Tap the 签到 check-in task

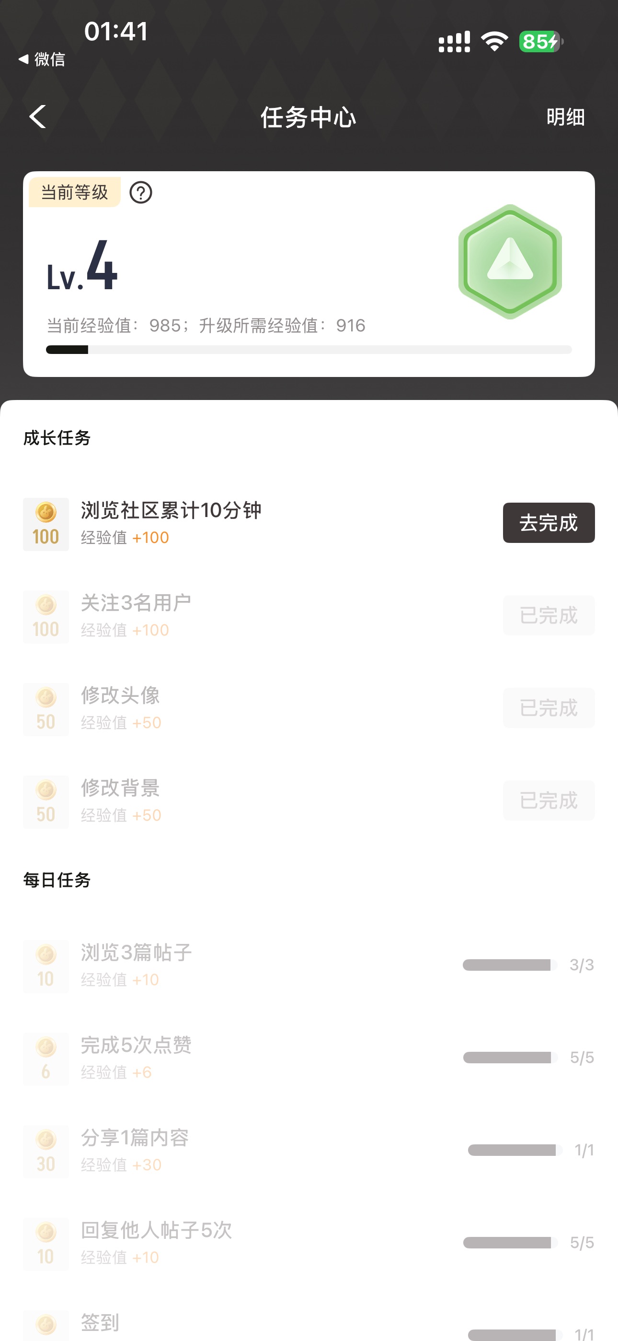100,1323
